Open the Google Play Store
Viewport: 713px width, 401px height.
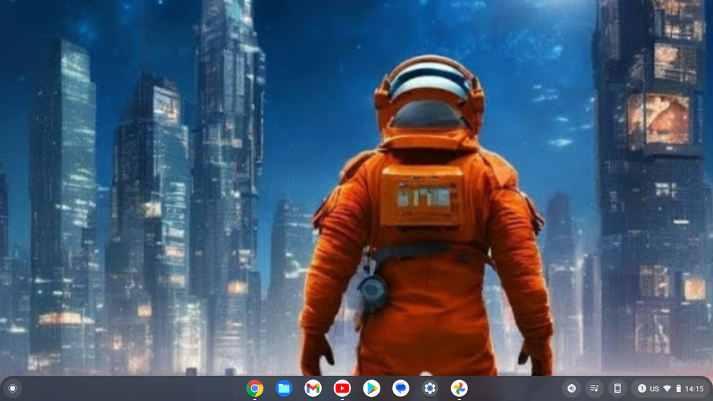tap(372, 388)
